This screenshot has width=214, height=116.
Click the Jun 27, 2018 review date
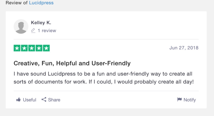[184, 48]
